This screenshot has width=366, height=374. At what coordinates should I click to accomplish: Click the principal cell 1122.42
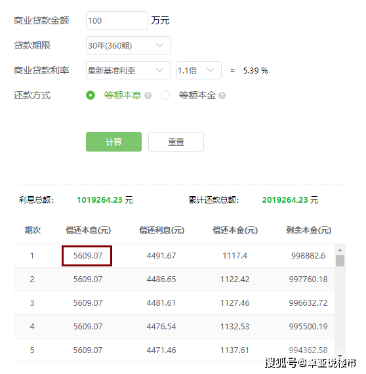[x=235, y=280]
